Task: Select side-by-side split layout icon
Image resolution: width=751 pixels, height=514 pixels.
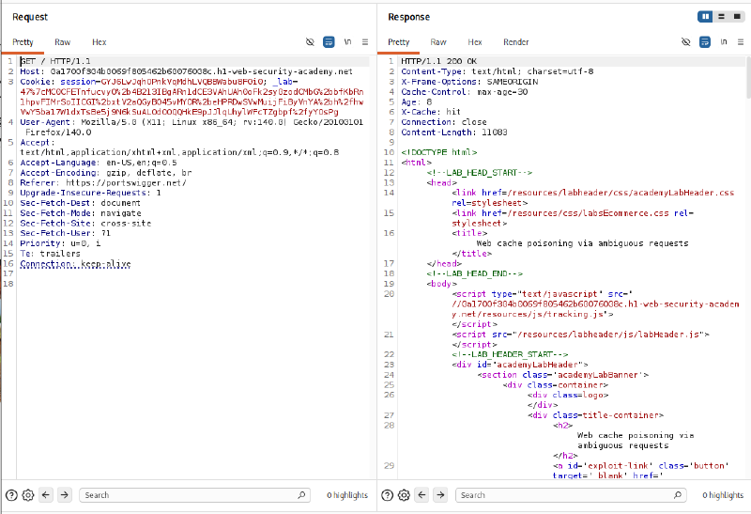Action: (x=706, y=17)
